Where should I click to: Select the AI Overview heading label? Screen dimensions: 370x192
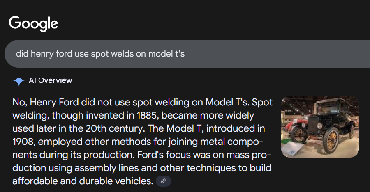click(x=51, y=80)
